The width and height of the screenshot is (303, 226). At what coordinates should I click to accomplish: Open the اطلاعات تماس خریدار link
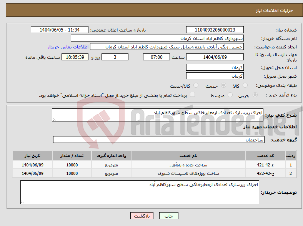click(x=68, y=47)
